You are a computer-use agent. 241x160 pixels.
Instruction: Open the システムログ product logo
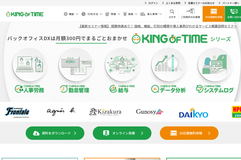point(215,89)
